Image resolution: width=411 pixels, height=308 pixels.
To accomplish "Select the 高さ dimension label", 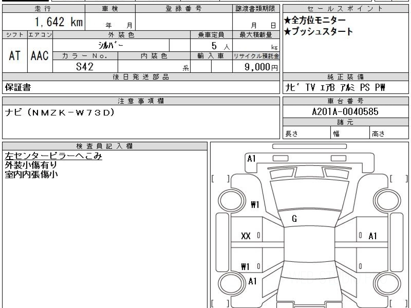I will (x=378, y=134).
